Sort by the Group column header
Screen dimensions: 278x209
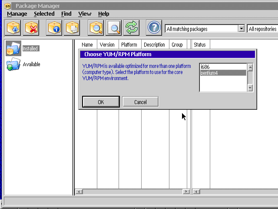[177, 44]
